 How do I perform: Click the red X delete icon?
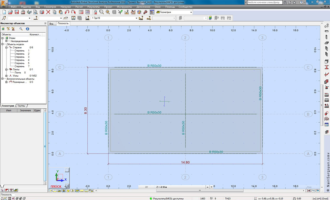coord(48,12)
